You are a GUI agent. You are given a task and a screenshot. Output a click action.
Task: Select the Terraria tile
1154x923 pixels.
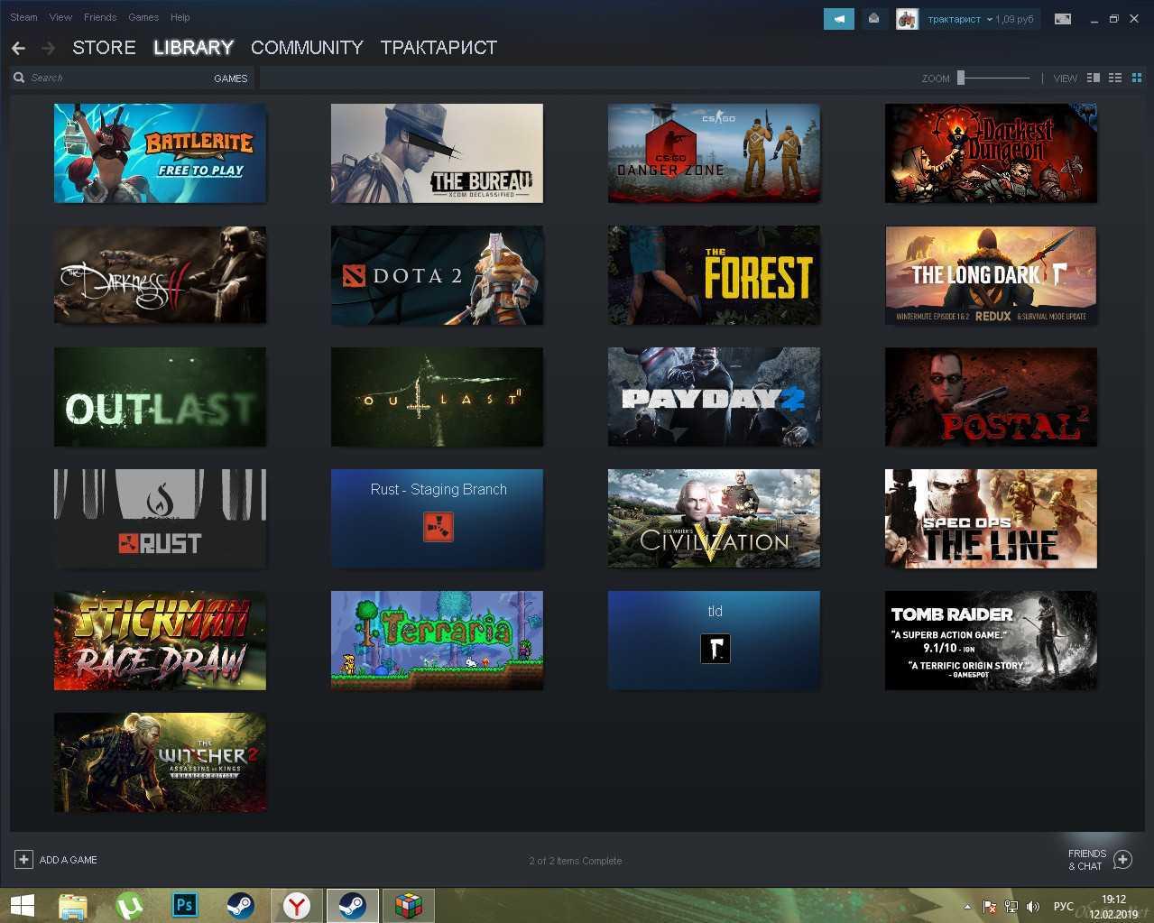tap(437, 641)
